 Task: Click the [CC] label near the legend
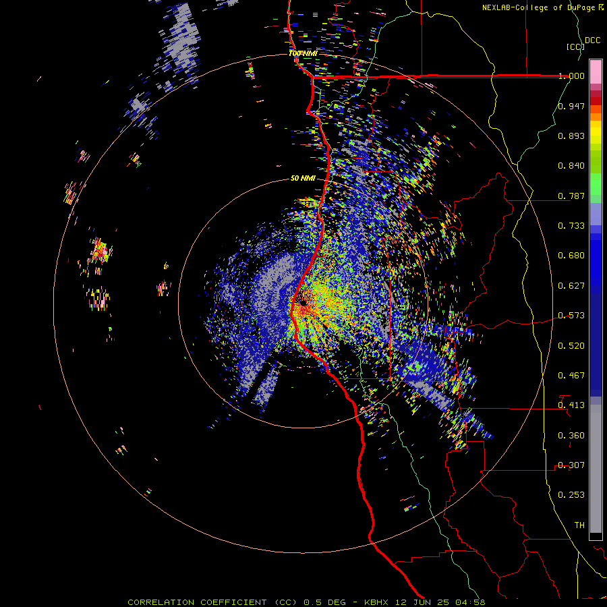pos(575,47)
